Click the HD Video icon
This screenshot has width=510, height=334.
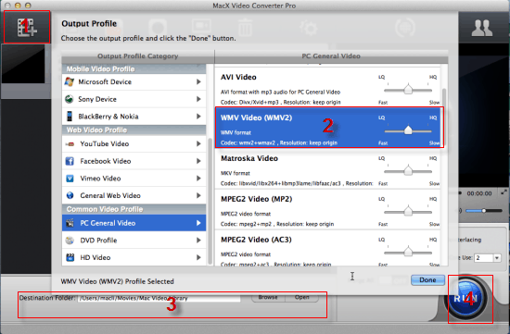click(70, 257)
